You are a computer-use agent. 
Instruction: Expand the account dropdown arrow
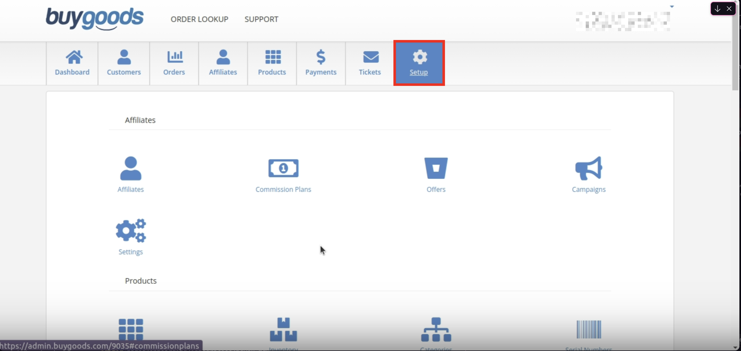pyautogui.click(x=672, y=6)
